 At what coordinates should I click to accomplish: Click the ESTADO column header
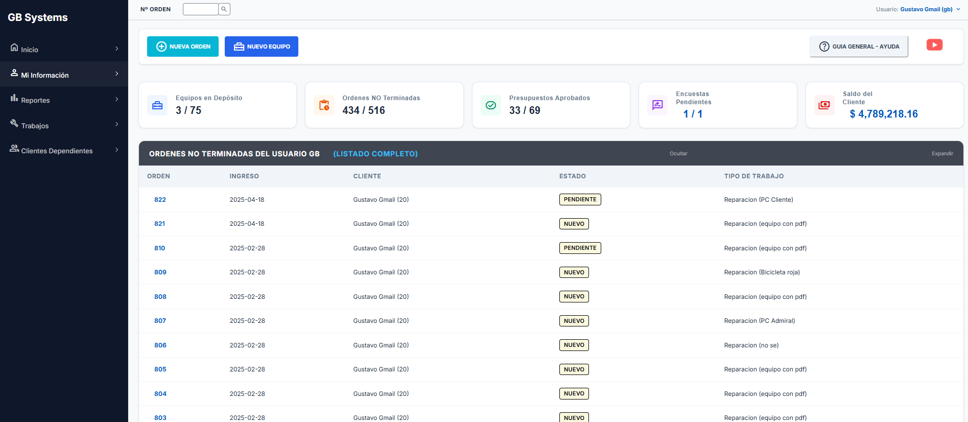[572, 176]
